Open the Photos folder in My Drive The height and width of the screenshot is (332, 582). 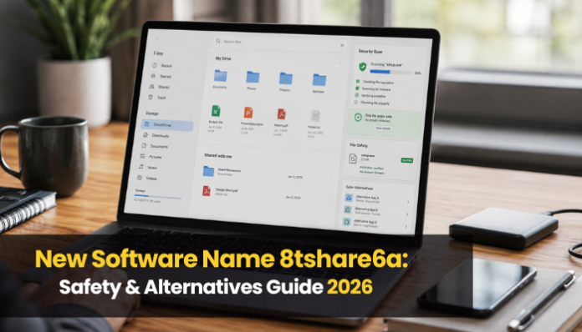(x=253, y=80)
